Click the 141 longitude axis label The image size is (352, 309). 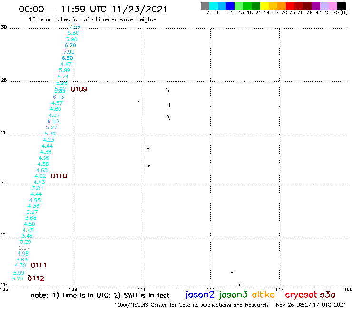pos(141,289)
